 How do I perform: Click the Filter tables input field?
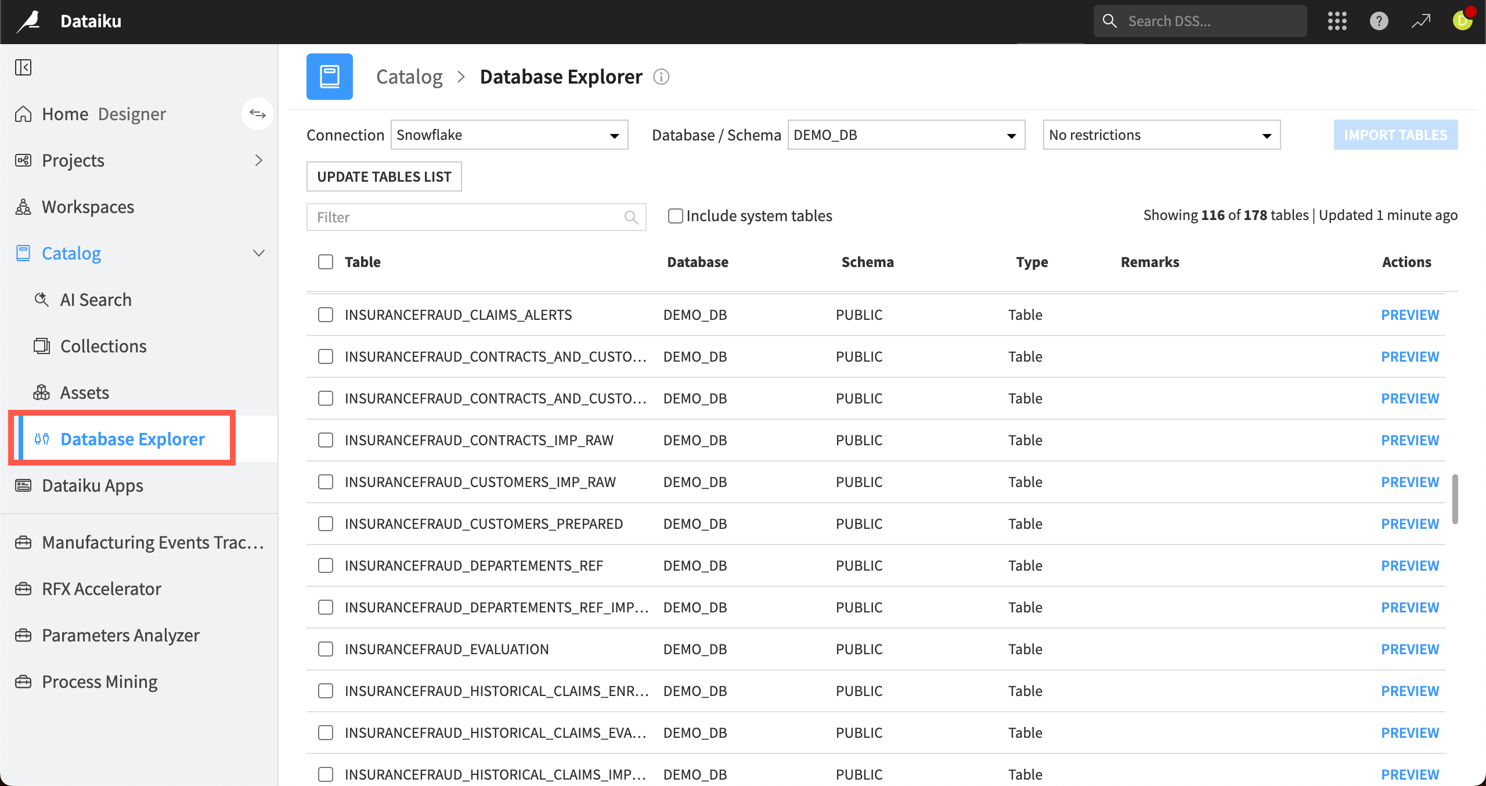pyautogui.click(x=476, y=217)
